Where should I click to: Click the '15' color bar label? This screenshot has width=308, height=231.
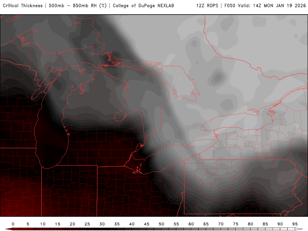(x=57, y=224)
